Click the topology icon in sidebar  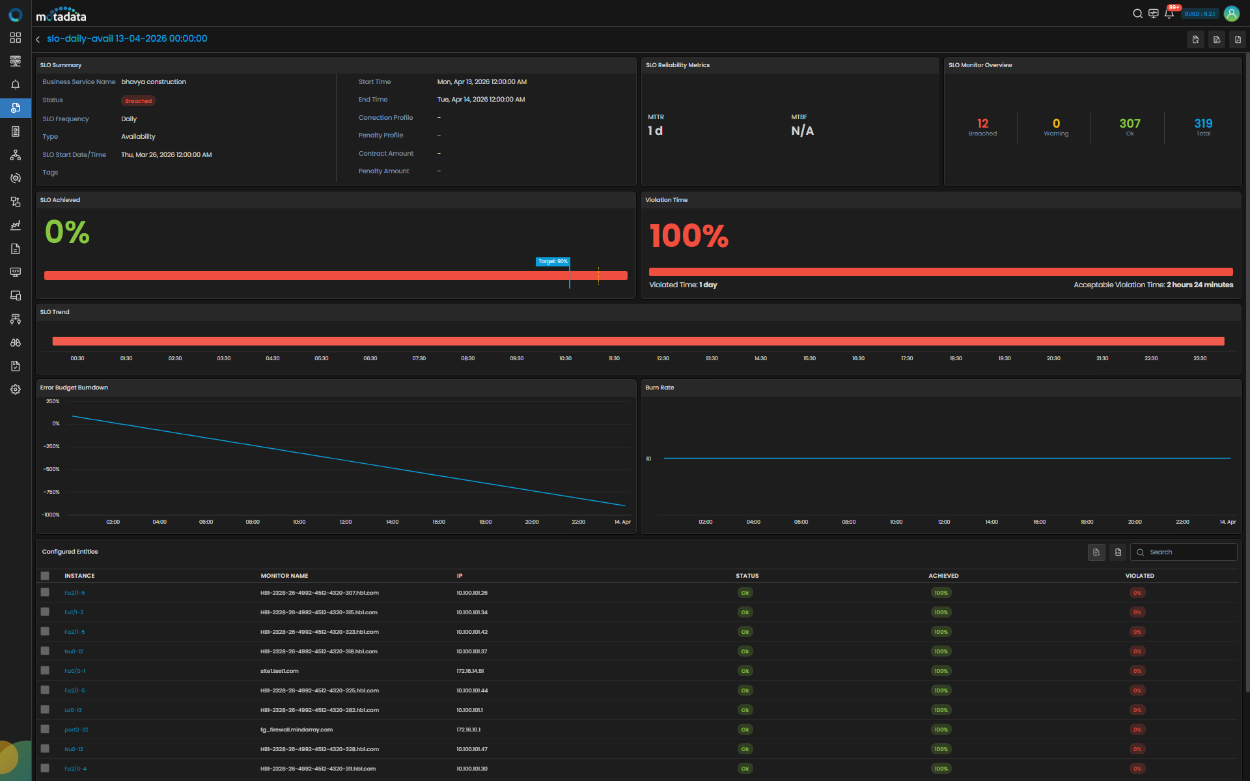(x=16, y=155)
